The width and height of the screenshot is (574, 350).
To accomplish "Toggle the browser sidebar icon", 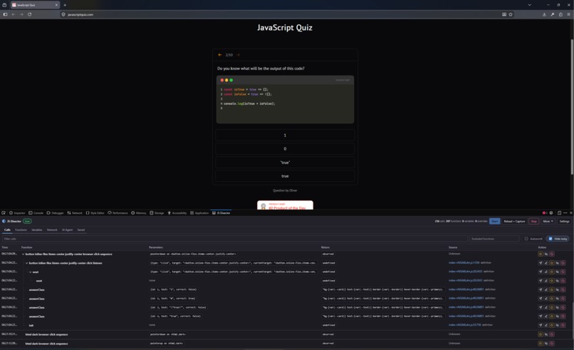I will coord(5,14).
